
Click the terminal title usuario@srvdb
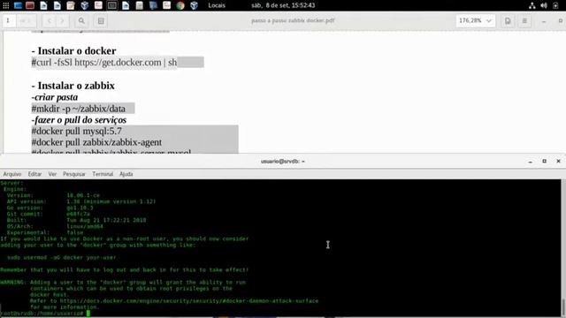[283, 161]
